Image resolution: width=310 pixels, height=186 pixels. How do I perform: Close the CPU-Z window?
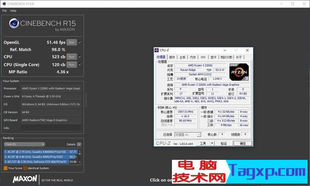(248, 50)
